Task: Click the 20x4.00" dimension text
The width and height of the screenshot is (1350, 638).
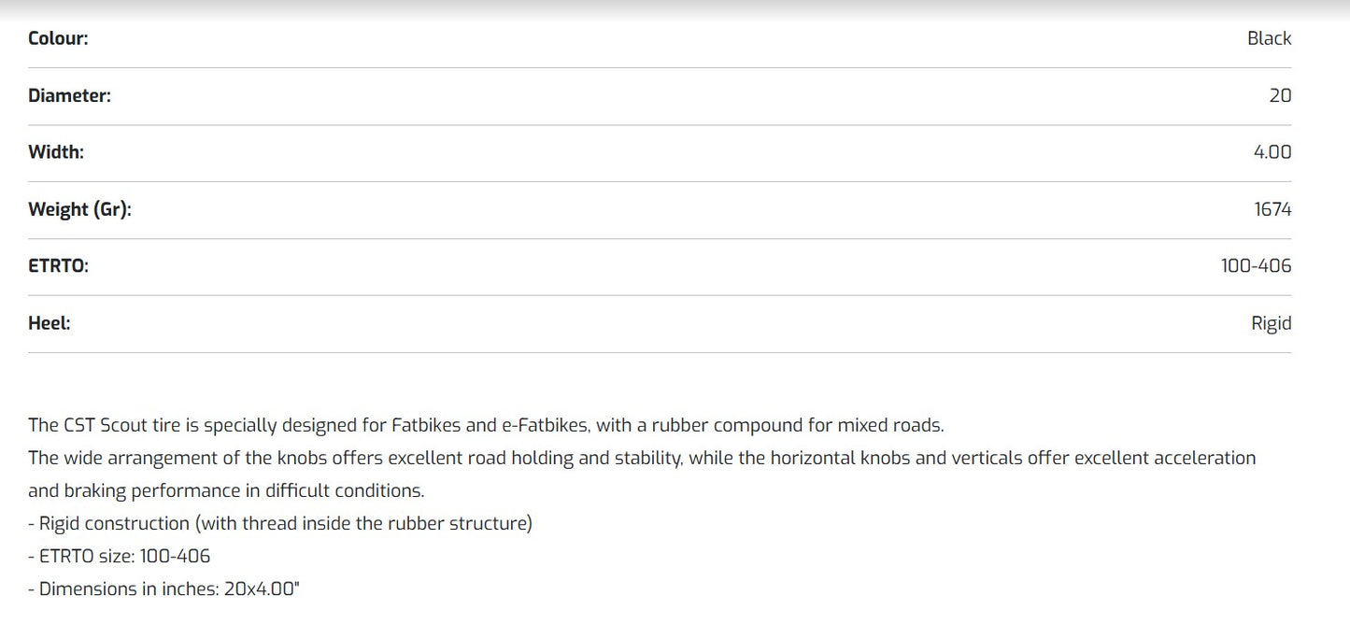Action: coord(262,589)
